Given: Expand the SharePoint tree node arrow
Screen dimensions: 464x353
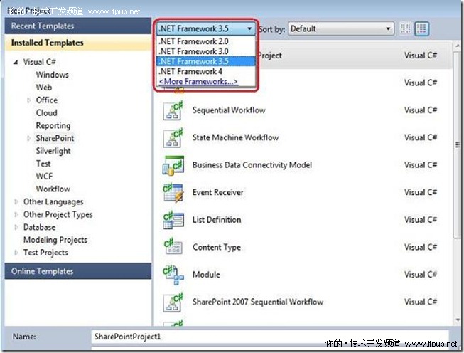Looking at the screenshot, I should pyautogui.click(x=28, y=138).
